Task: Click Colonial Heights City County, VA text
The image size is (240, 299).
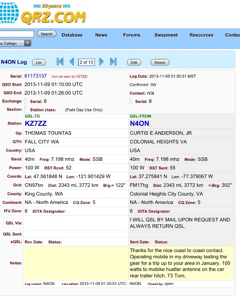Action: tap(166, 194)
